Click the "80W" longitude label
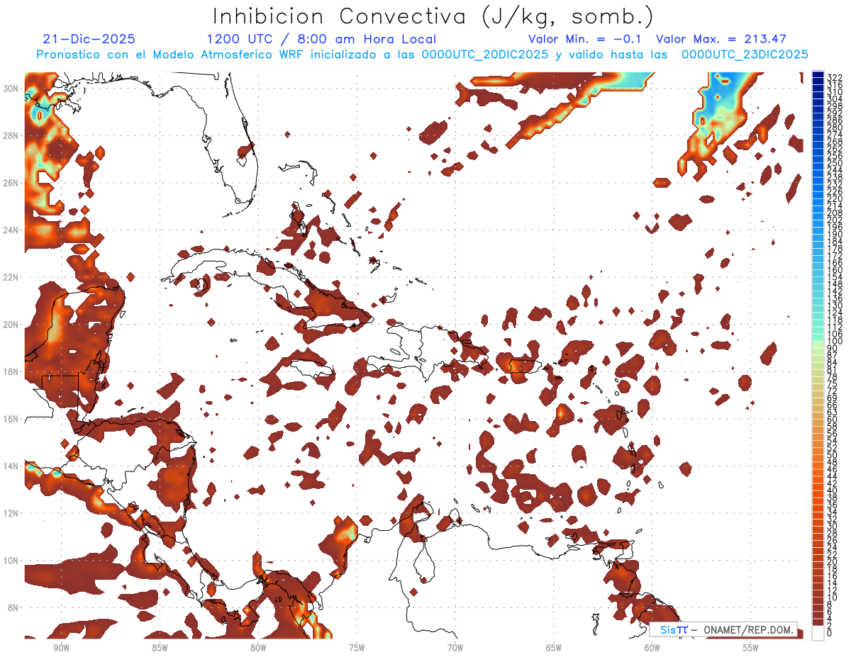851x657 pixels. click(257, 648)
